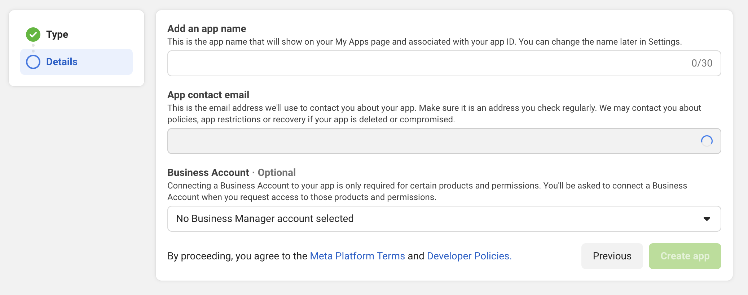
Task: Open the No Business Manager account selected dropdown
Action: tap(444, 219)
